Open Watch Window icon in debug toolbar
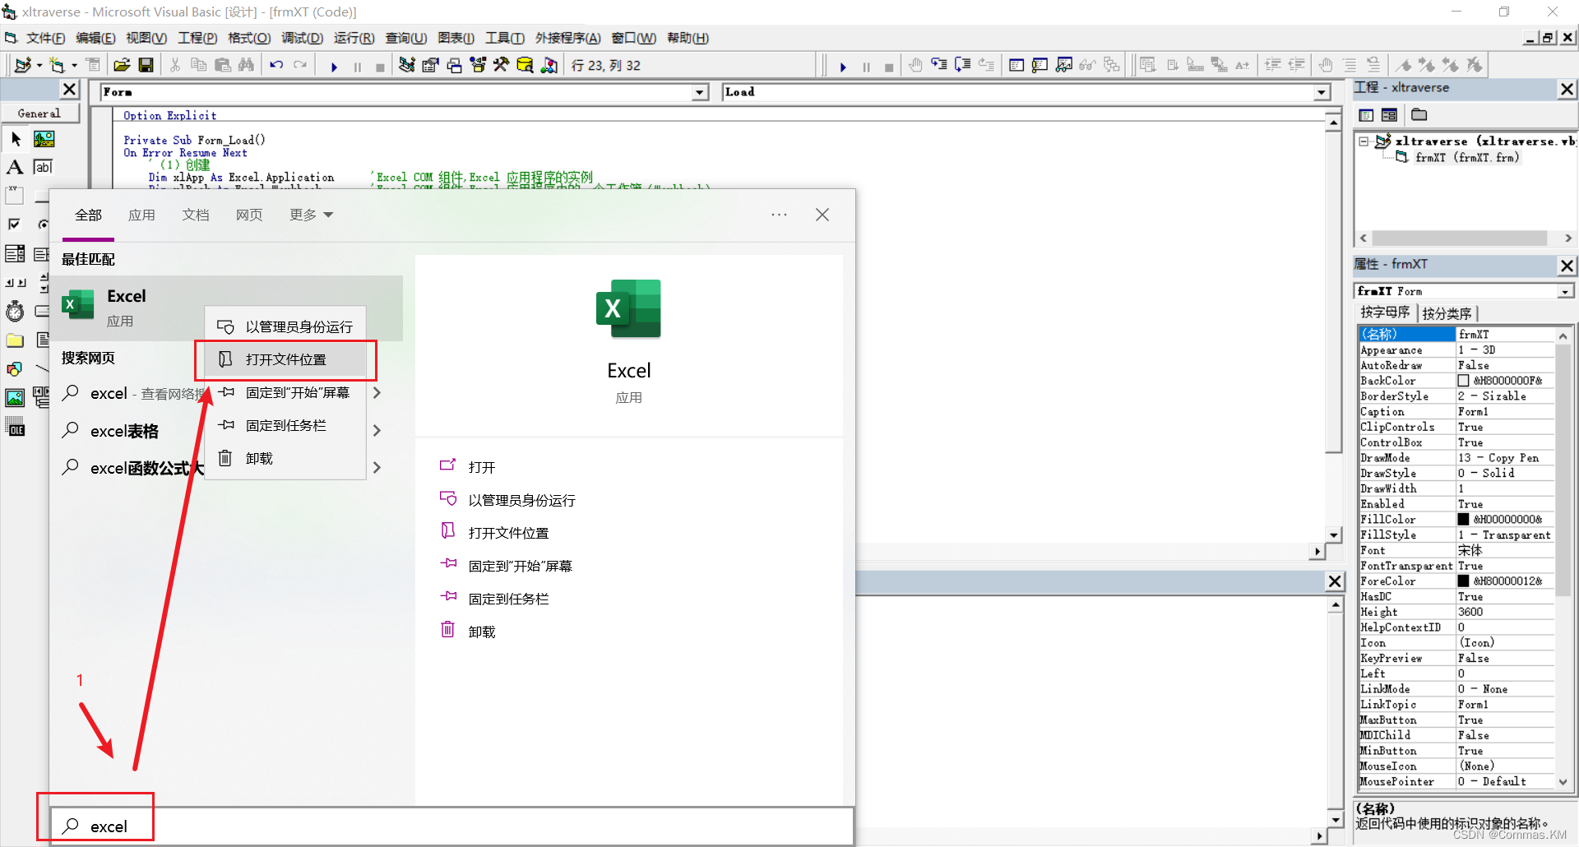Screen dimensions: 1579x847 click(1064, 65)
